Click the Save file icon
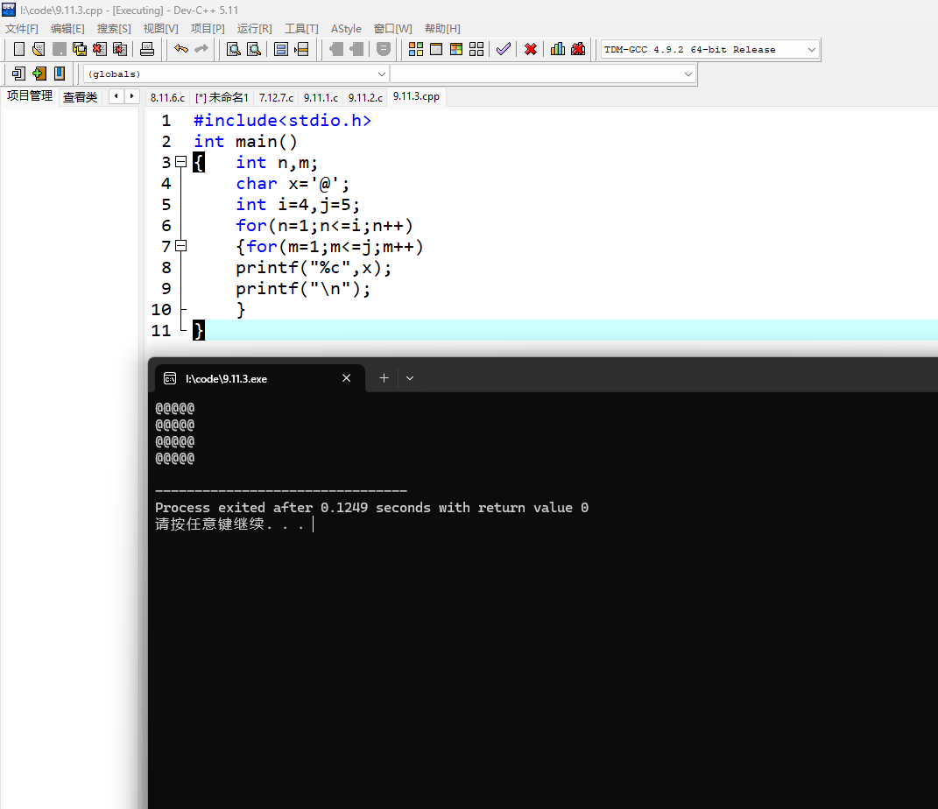Screen dimensions: 938x809 pyautogui.click(x=60, y=49)
